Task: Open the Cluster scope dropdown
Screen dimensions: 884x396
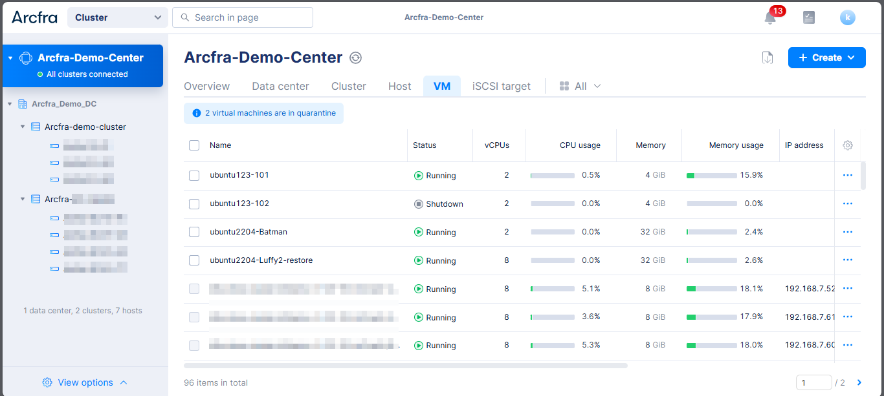Action: (x=117, y=17)
